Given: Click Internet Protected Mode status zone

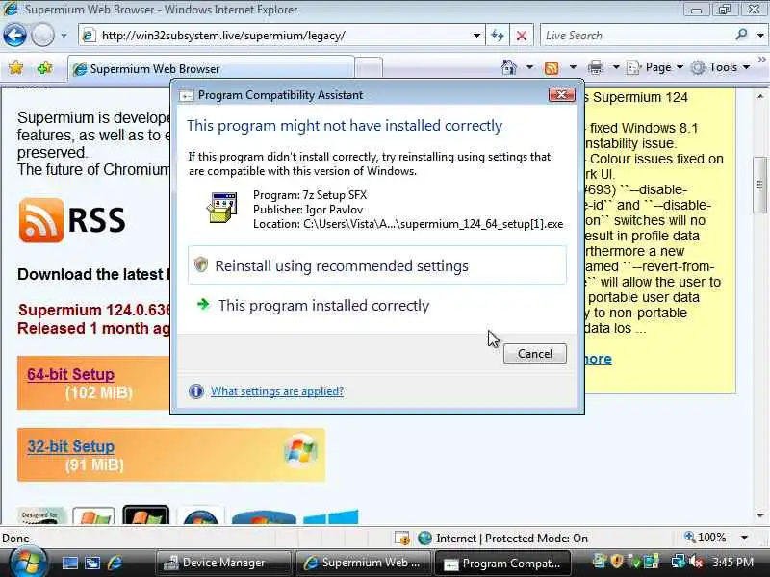Looking at the screenshot, I should [502, 539].
